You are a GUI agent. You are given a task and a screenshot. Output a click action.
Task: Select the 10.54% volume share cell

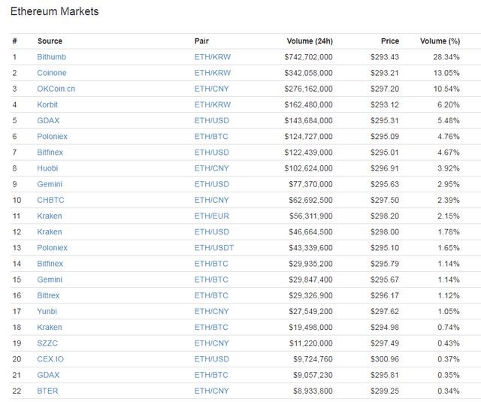[x=446, y=89]
